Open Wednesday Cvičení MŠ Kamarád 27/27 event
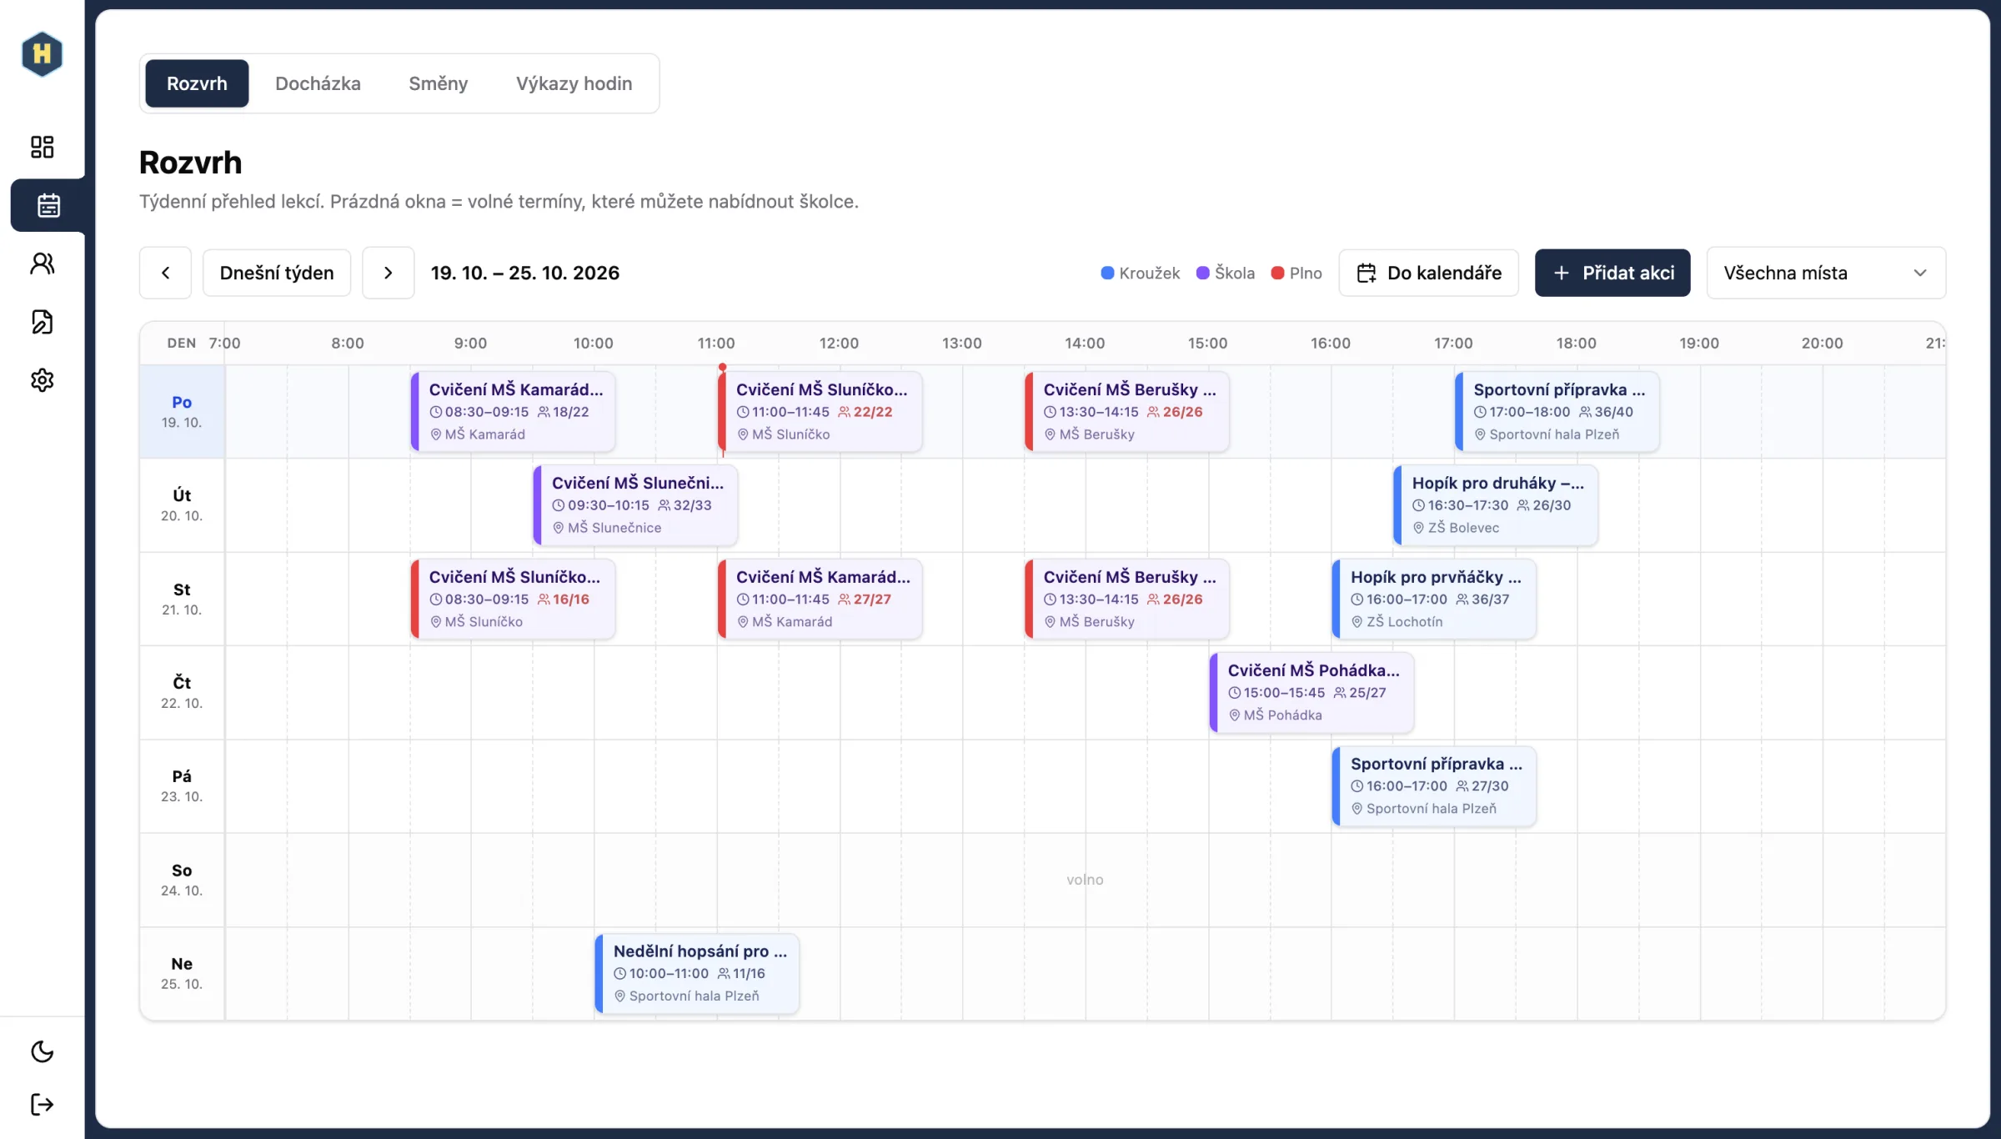This screenshot has width=2001, height=1139. click(820, 599)
